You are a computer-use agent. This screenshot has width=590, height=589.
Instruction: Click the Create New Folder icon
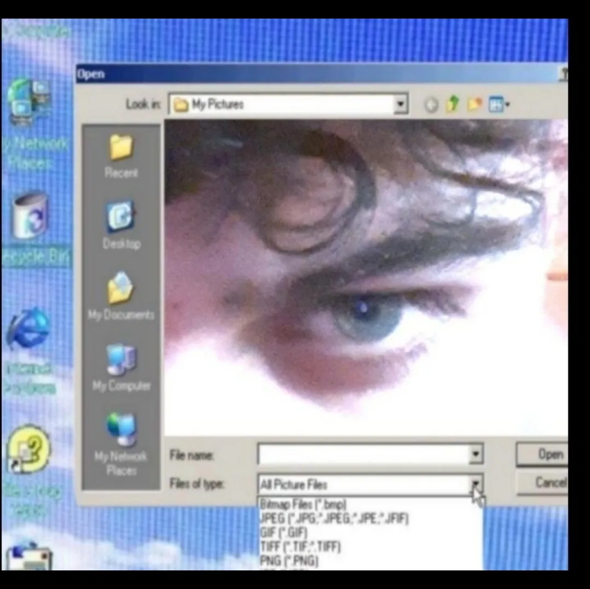tap(474, 104)
